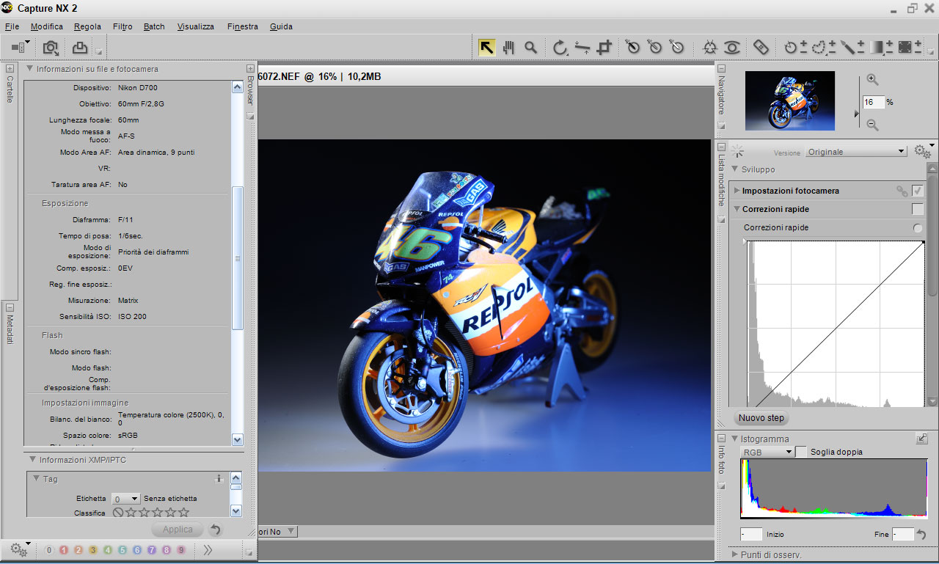
Task: Collapse the Tag section
Action: point(37,479)
